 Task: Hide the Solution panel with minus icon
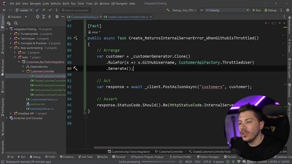(x=63, y=17)
